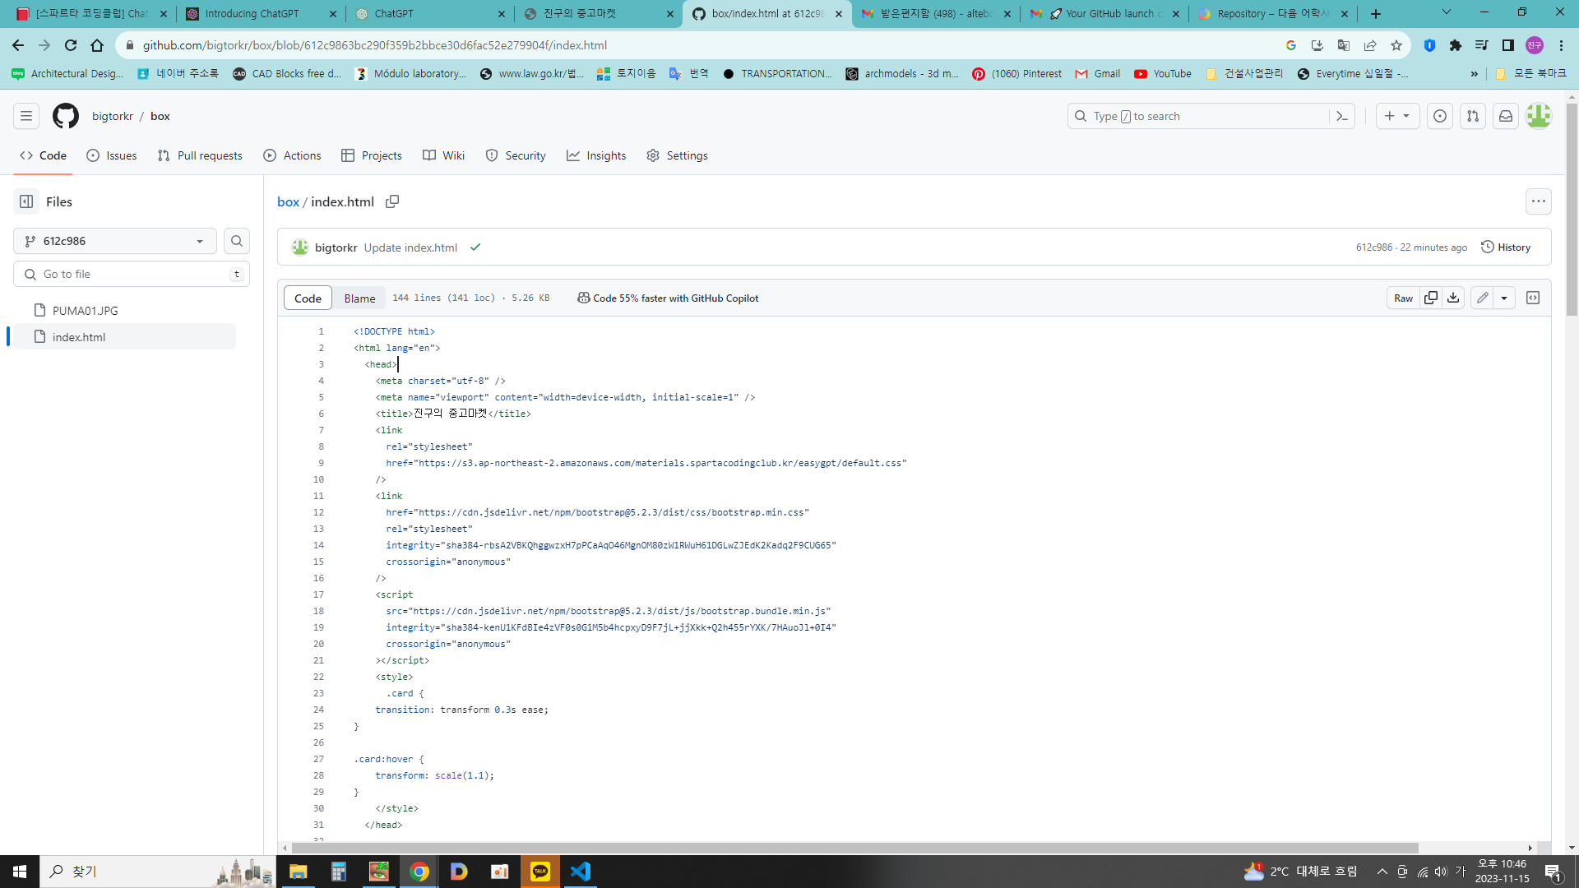The width and height of the screenshot is (1579, 888).
Task: Open the Raw file view
Action: 1403,298
